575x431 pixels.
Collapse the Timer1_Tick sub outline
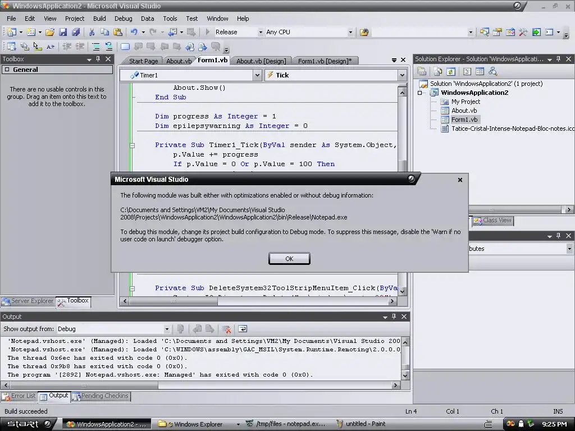(x=133, y=145)
